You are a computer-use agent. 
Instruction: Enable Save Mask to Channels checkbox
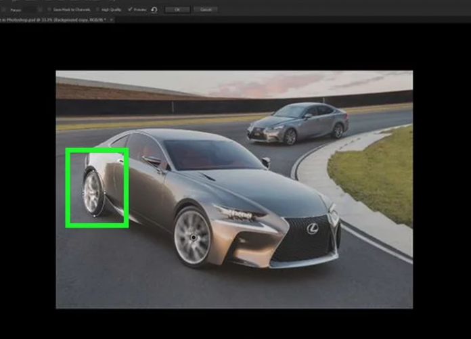(49, 10)
